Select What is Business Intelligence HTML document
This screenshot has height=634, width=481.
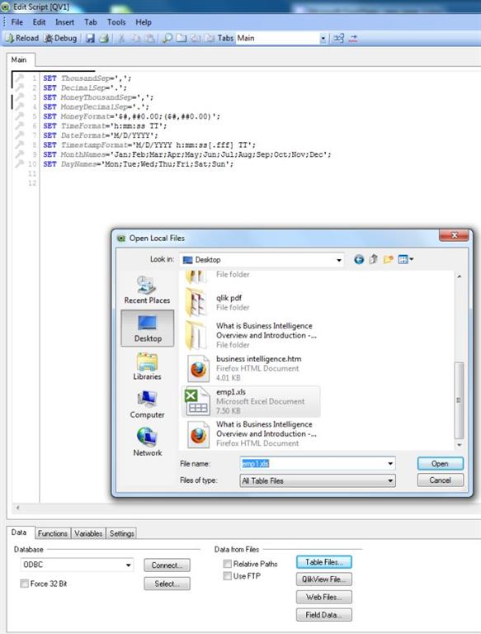point(251,433)
